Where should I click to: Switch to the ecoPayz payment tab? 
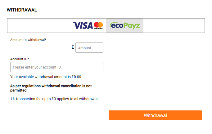click(125, 26)
